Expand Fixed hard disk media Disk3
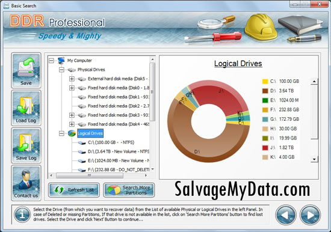 point(72,115)
